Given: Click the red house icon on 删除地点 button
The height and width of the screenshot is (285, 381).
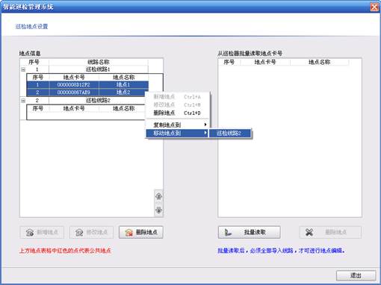Looking at the screenshot, I should (128, 233).
